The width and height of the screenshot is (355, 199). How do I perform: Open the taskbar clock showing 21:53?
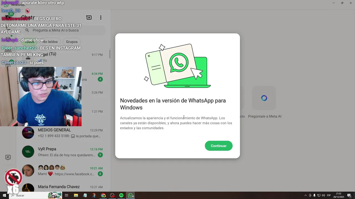pos(339,195)
